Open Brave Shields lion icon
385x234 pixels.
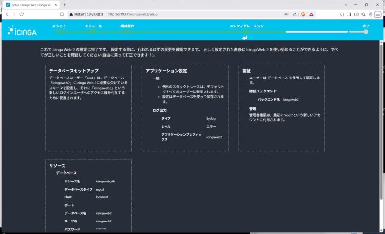point(303,14)
